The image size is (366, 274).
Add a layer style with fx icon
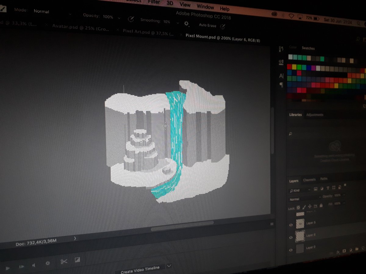point(338,252)
